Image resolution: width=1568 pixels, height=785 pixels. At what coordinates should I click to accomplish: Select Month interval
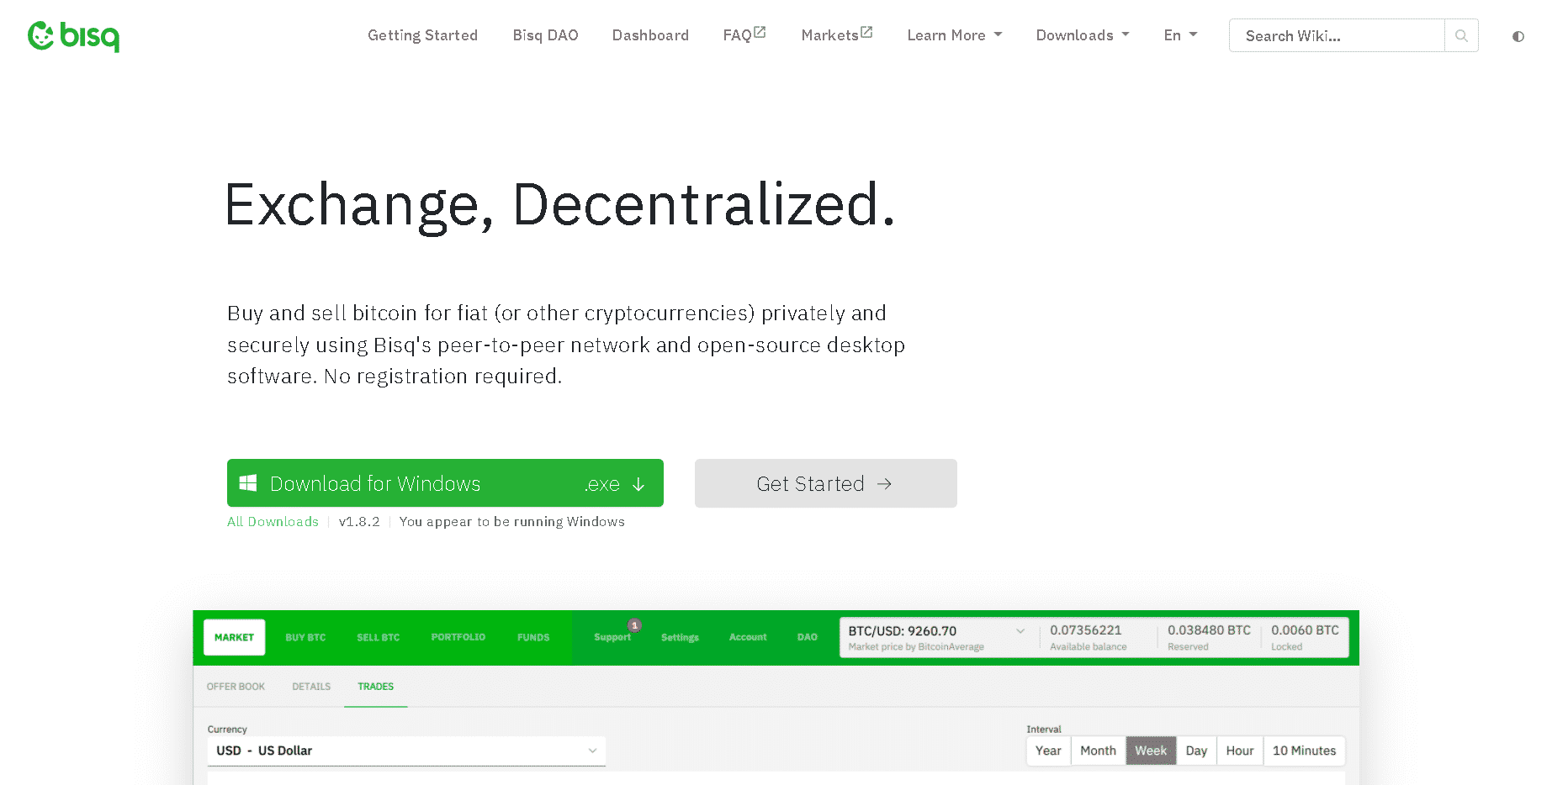point(1098,751)
